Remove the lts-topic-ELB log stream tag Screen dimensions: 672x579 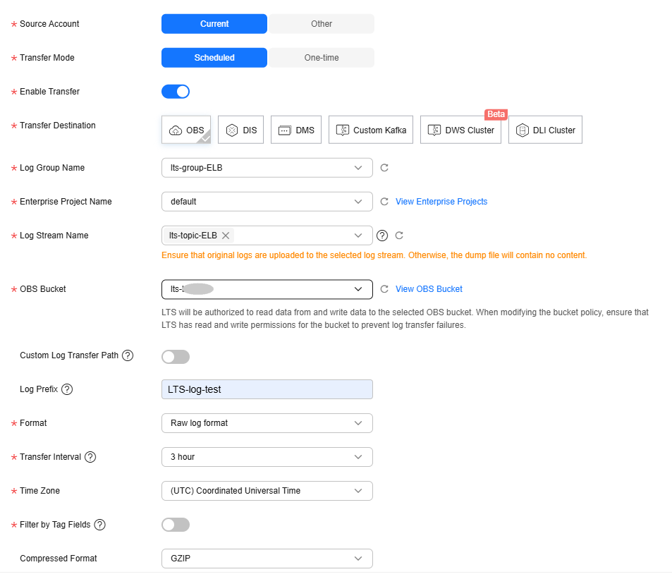point(226,236)
